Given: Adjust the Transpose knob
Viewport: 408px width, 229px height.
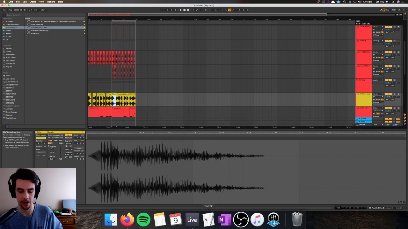Looking at the screenshot, I should point(52,150).
